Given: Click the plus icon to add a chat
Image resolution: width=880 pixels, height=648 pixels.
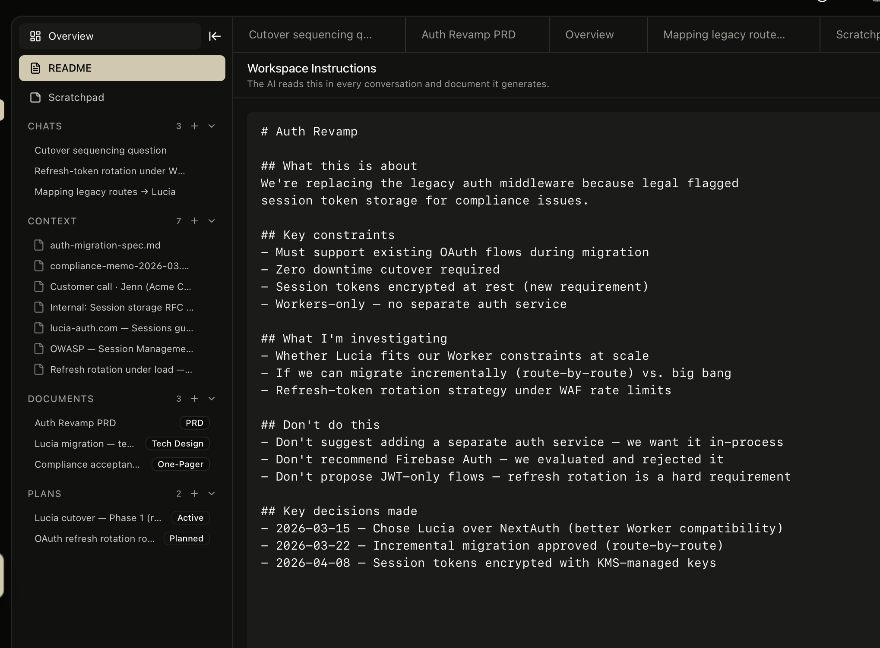Looking at the screenshot, I should click(194, 126).
